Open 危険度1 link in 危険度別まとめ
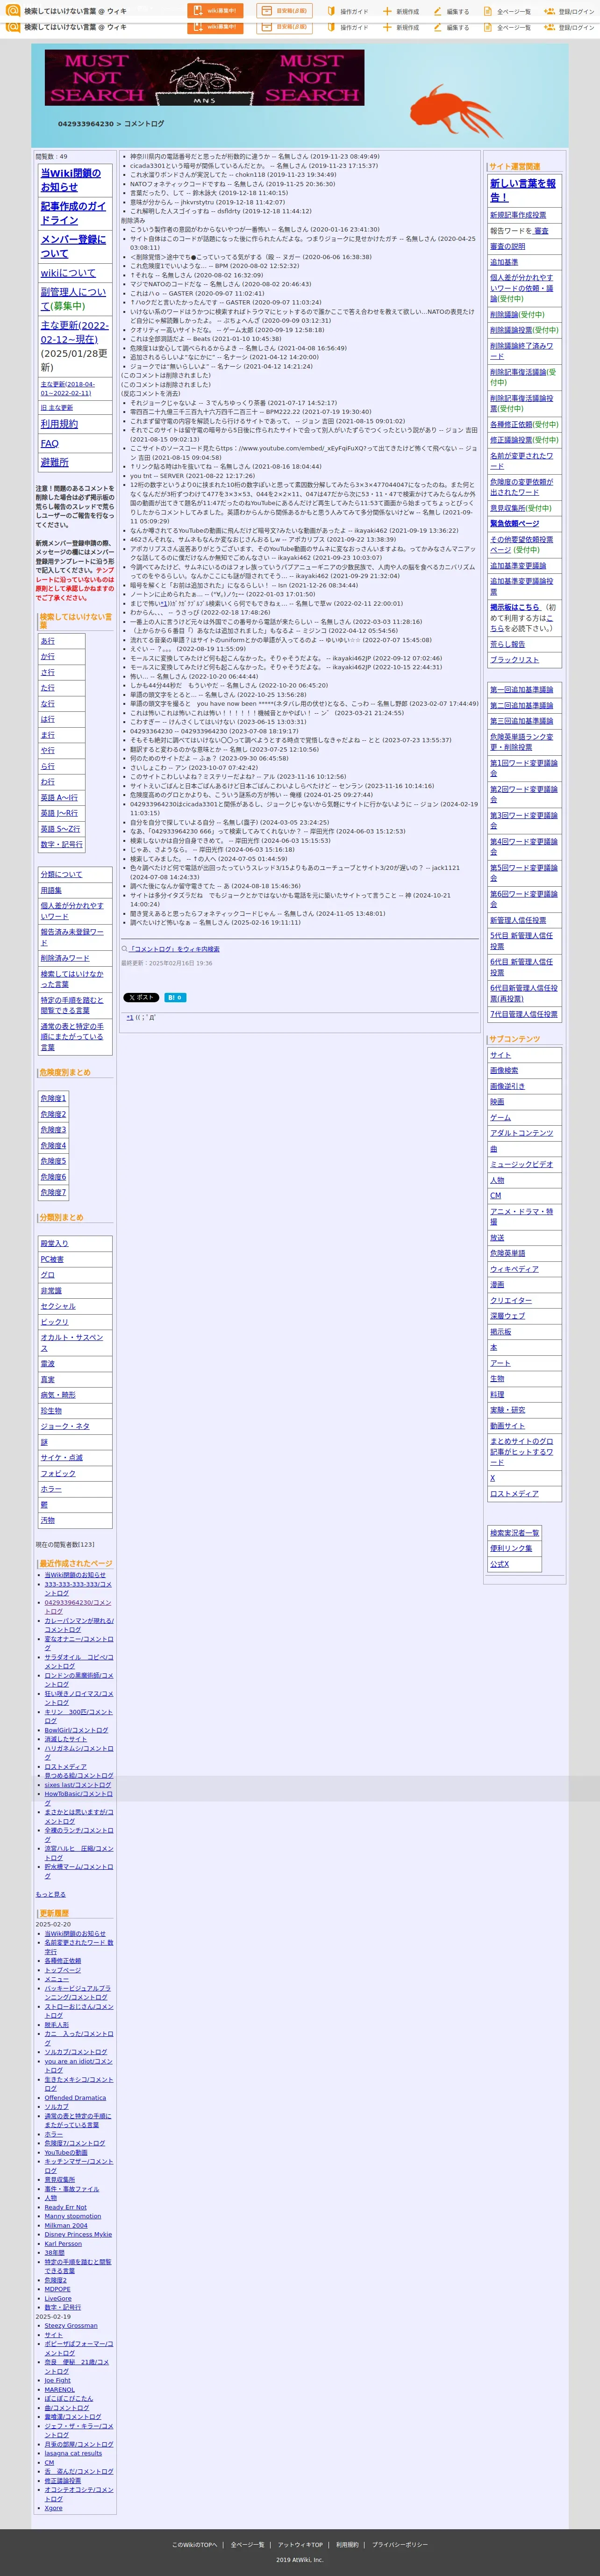 (x=54, y=1098)
